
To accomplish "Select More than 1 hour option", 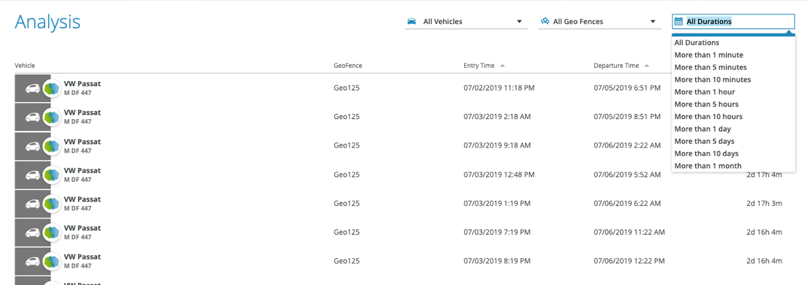I will [704, 92].
